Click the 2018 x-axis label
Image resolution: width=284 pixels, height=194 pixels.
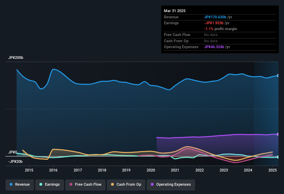coord(102,170)
